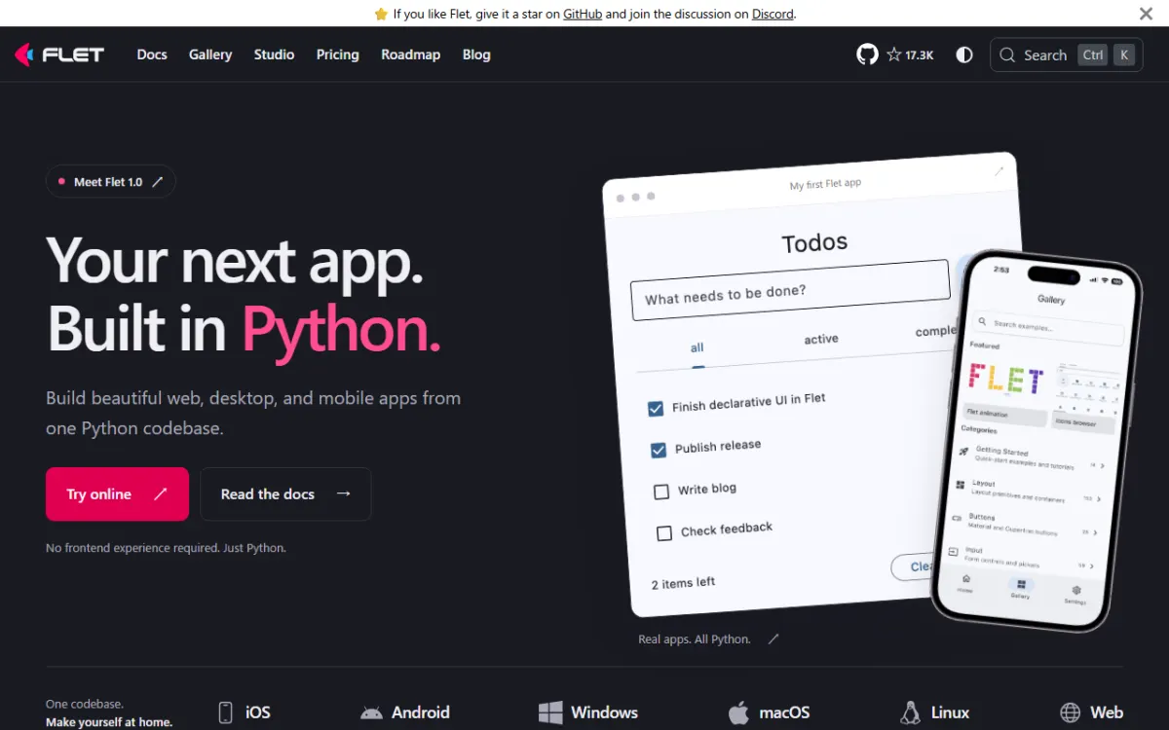The image size is (1169, 730).
Task: Check the 'Check feedback' checkbox
Action: click(x=664, y=533)
